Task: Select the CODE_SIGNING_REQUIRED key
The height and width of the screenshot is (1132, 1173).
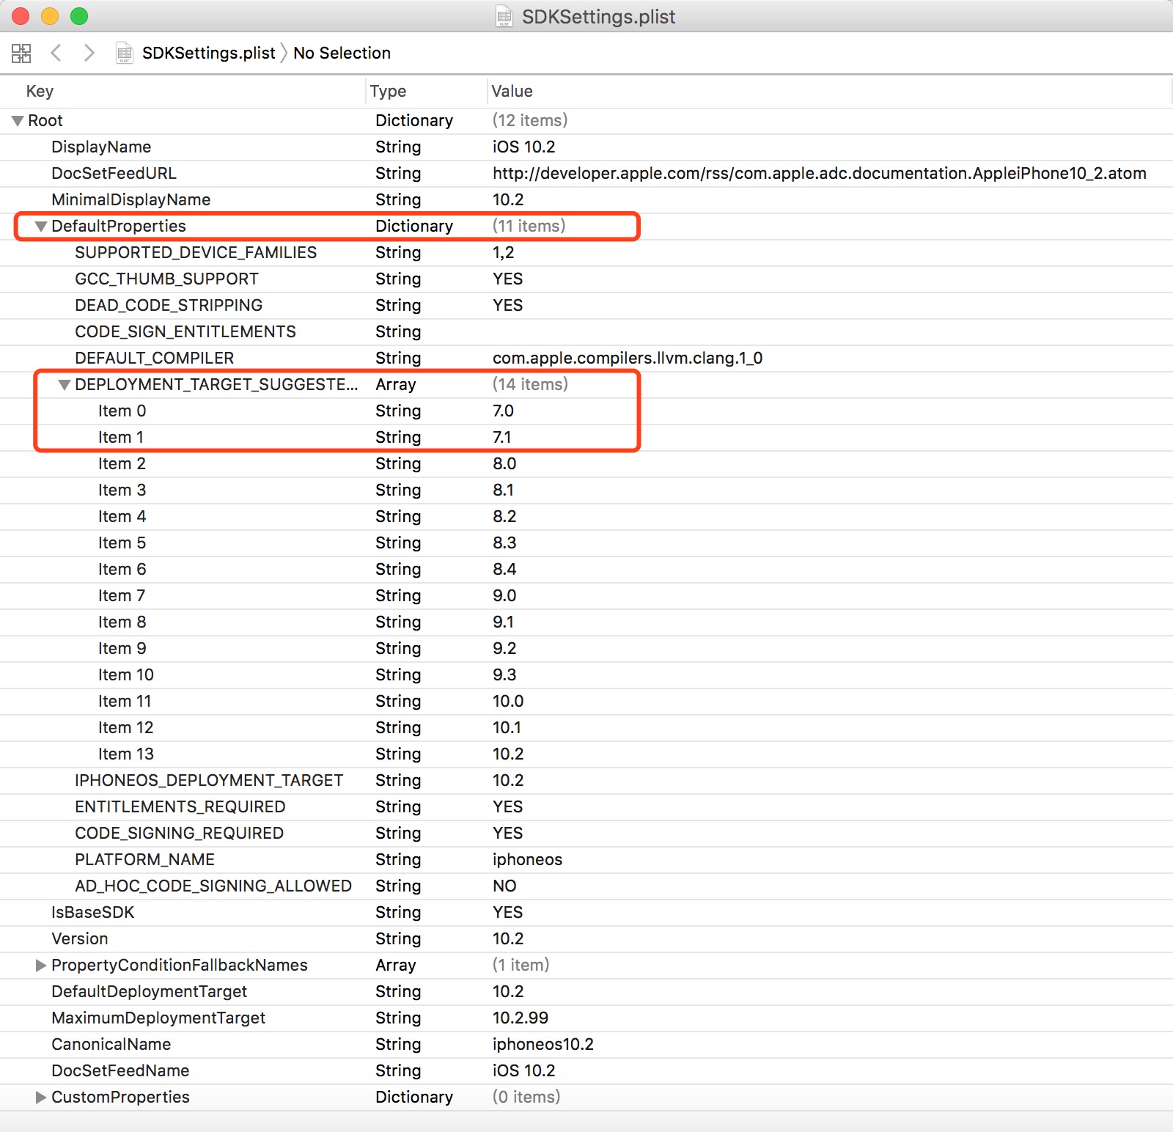Action: (x=179, y=833)
